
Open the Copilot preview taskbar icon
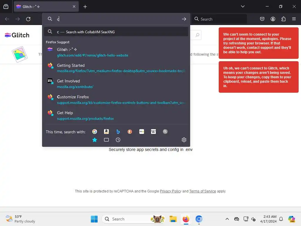pyautogui.click(x=292, y=219)
